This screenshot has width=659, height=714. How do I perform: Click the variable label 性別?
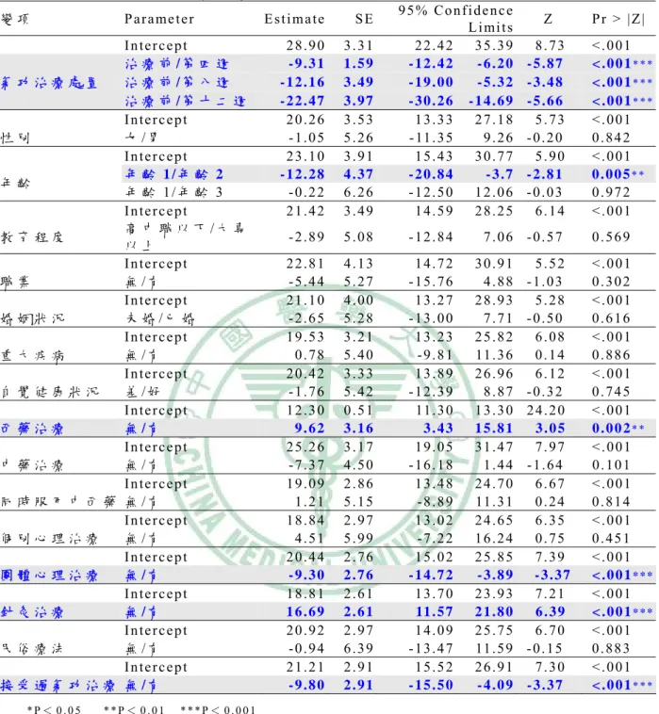tap(15, 138)
